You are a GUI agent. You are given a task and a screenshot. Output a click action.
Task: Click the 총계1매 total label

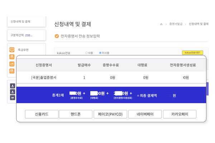click(58, 95)
